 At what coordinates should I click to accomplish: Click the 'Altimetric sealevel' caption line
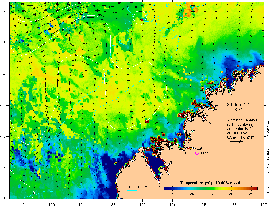(243, 120)
